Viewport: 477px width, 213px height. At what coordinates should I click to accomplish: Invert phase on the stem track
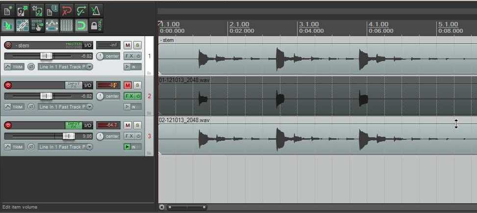pyautogui.click(x=31, y=66)
